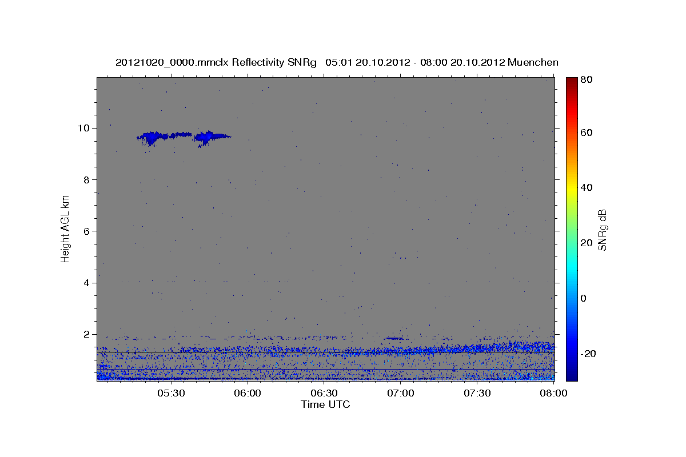This screenshot has height=457, width=686.
Task: Click the 06:30 time tick label
Action: [324, 393]
